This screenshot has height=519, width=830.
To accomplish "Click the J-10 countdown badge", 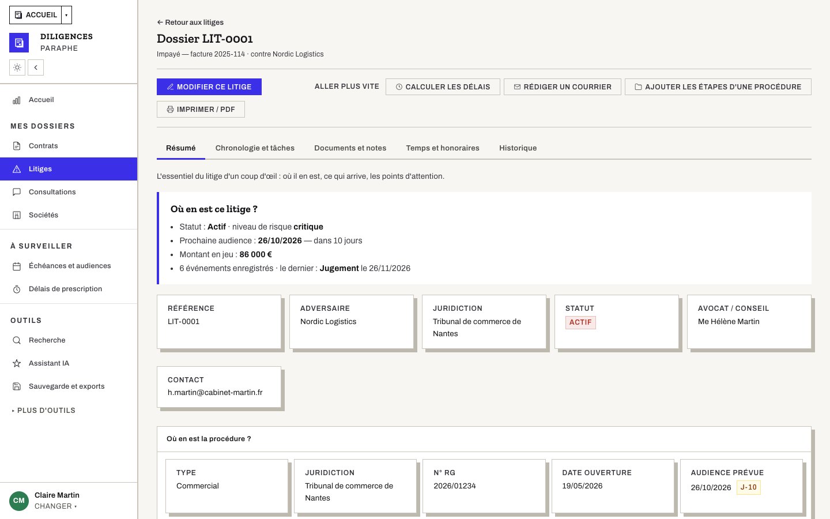I will pos(749,487).
